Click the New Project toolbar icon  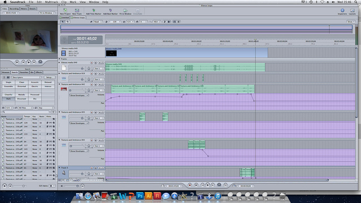click(x=65, y=11)
